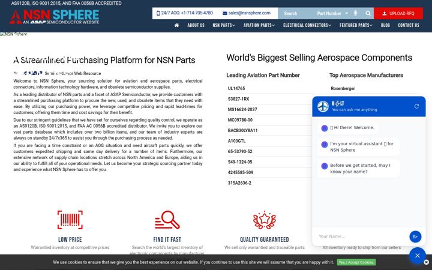The height and width of the screenshot is (270, 432).
Task: Expand the Featured Parts menu
Action: (356, 25)
